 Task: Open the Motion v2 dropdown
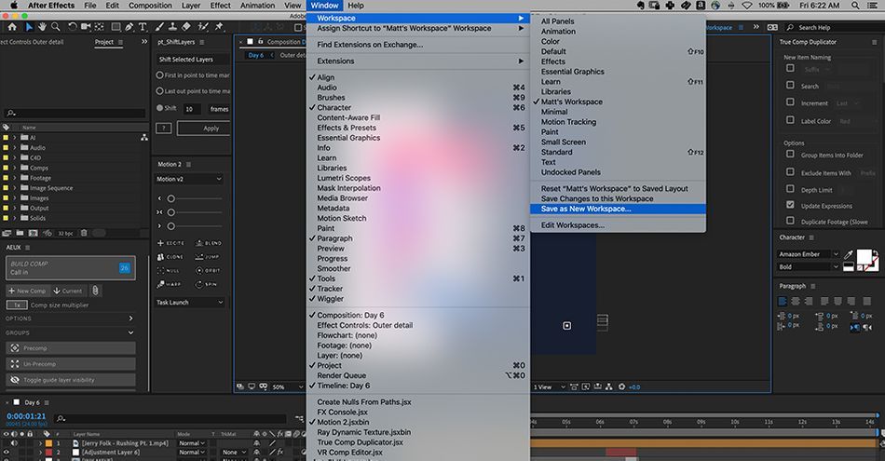(188, 180)
